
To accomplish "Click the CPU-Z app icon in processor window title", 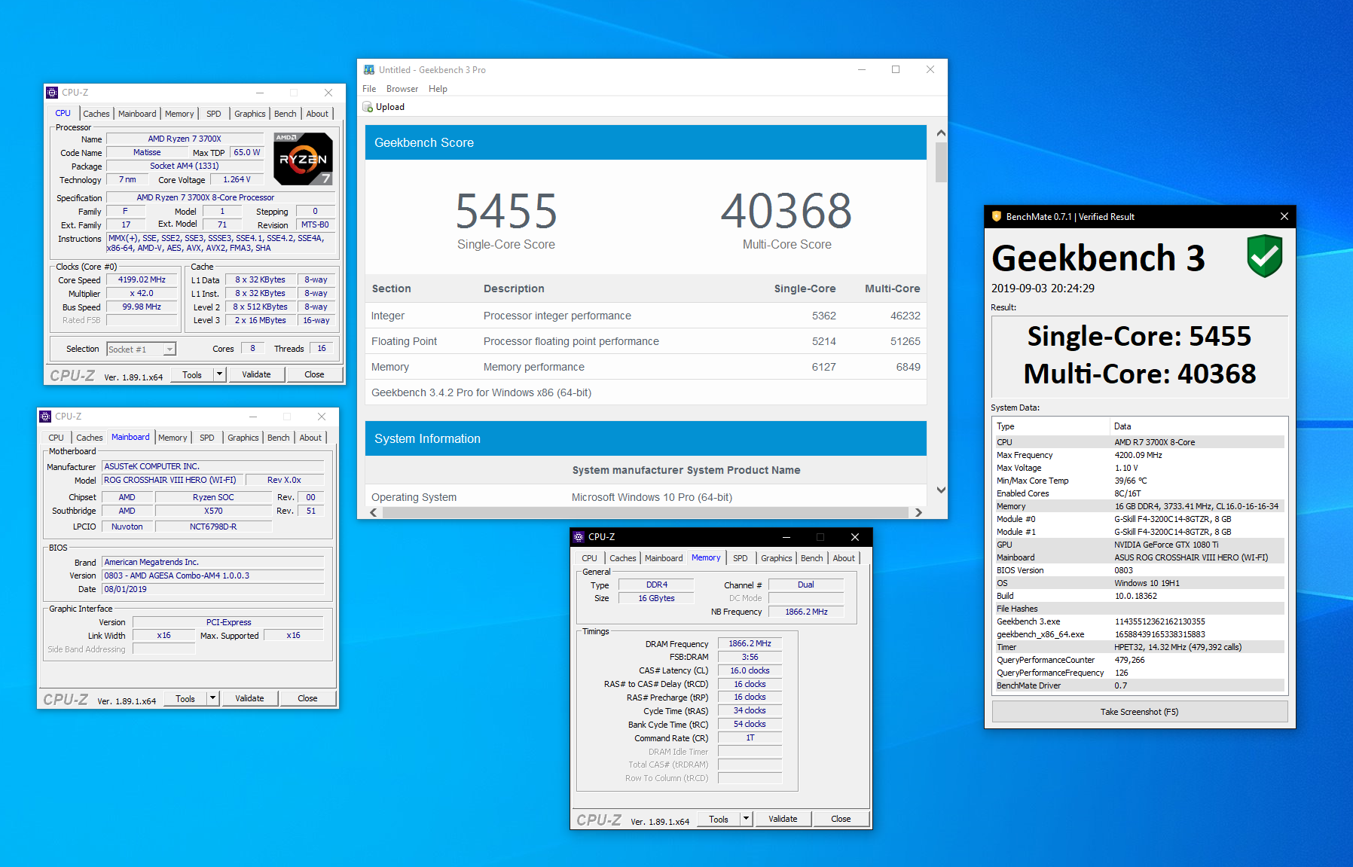I will (x=52, y=93).
